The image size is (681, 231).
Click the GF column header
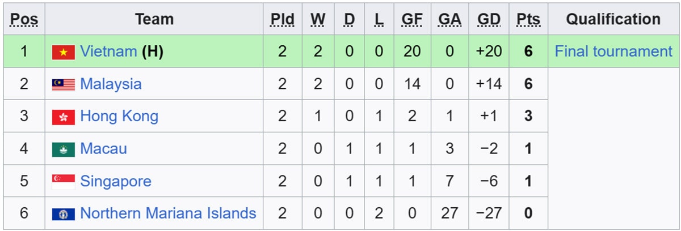[412, 19]
